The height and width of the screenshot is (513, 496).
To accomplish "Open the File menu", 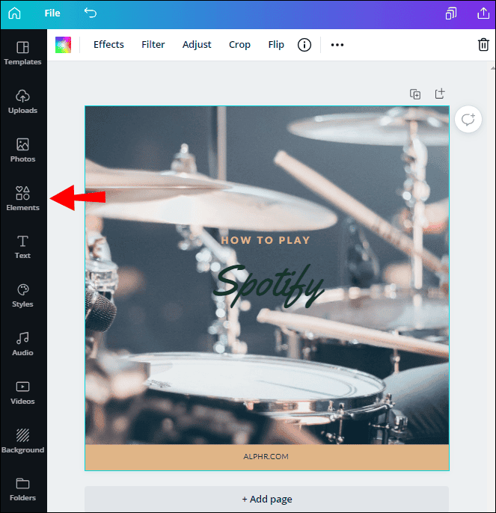I will tap(52, 13).
